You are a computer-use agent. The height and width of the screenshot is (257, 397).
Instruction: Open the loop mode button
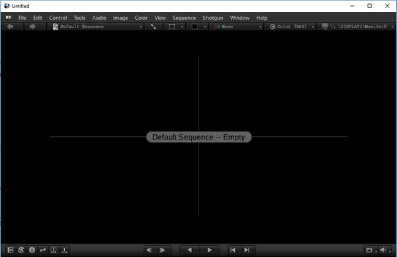[369, 250]
